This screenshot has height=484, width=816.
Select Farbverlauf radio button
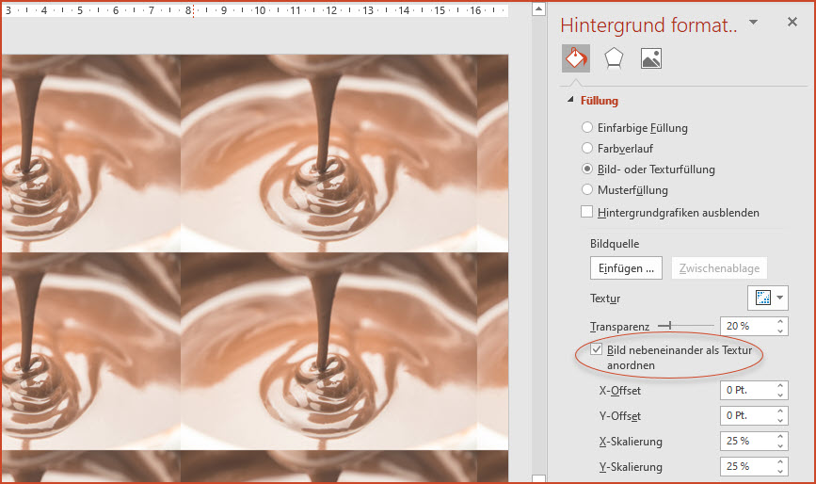587,148
